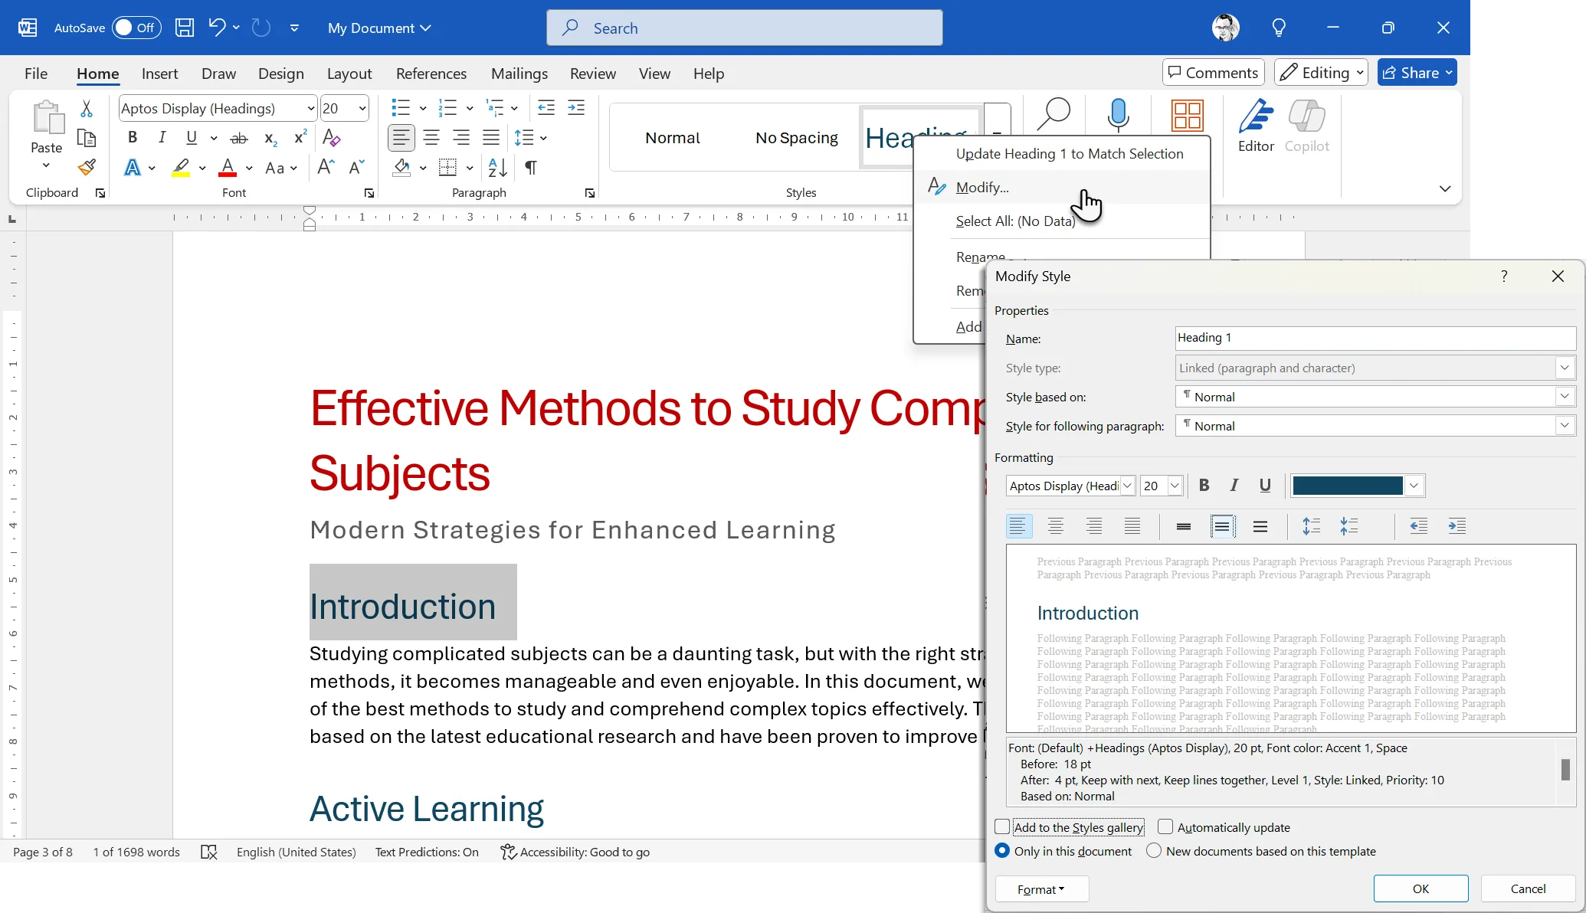The image size is (1586, 913).
Task: Enable the Automatically update checkbox
Action: click(1165, 827)
